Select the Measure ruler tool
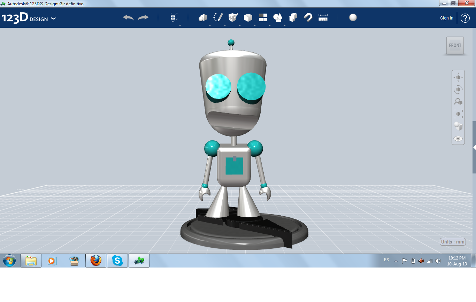Viewport: 476px width, 302px height. tap(323, 17)
